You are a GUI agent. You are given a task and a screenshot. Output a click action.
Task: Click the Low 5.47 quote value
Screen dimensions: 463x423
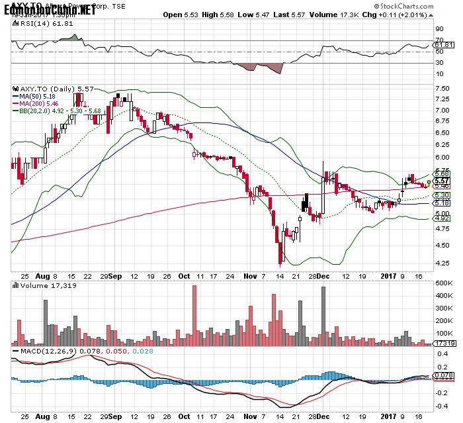253,15
